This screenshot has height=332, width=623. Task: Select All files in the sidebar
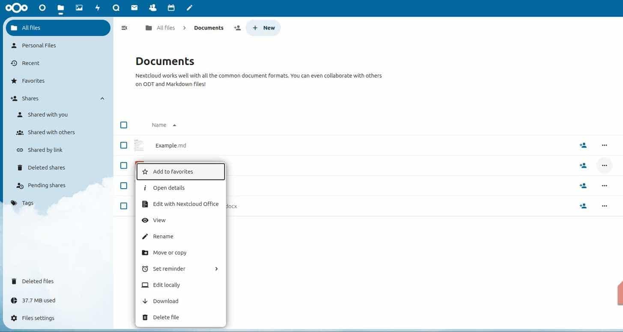point(58,28)
